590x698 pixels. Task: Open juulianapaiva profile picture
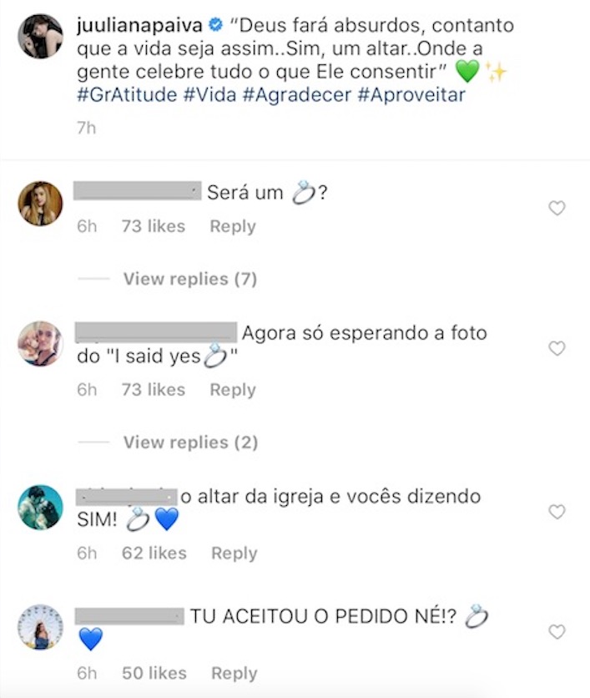41,36
